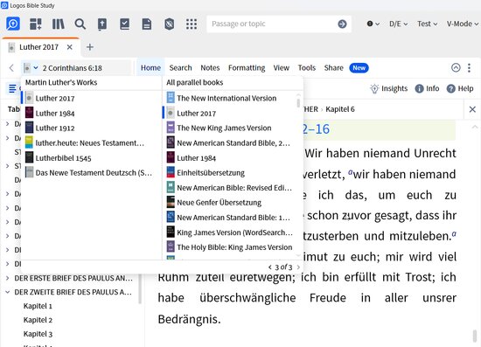Click the Passage or topic input field
The height and width of the screenshot is (347, 481).
[x=272, y=24]
